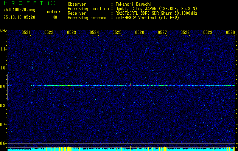This screenshot has width=238, height=151.
Task: Click the 0525 time marker
Action: [x=117, y=32]
